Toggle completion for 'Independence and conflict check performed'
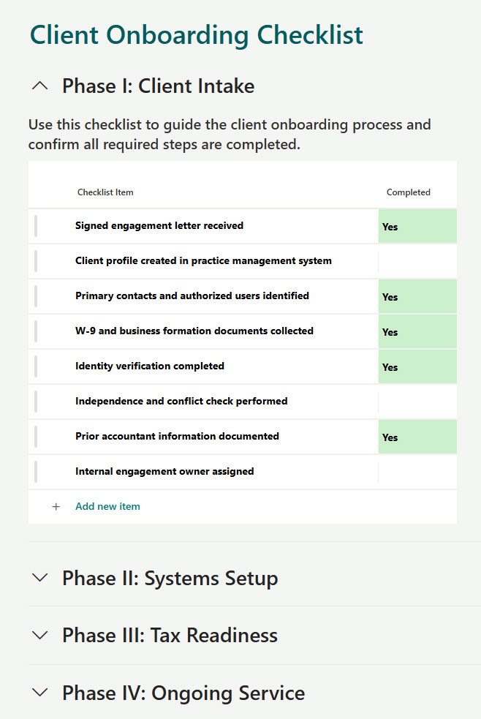481x719 pixels. 417,402
